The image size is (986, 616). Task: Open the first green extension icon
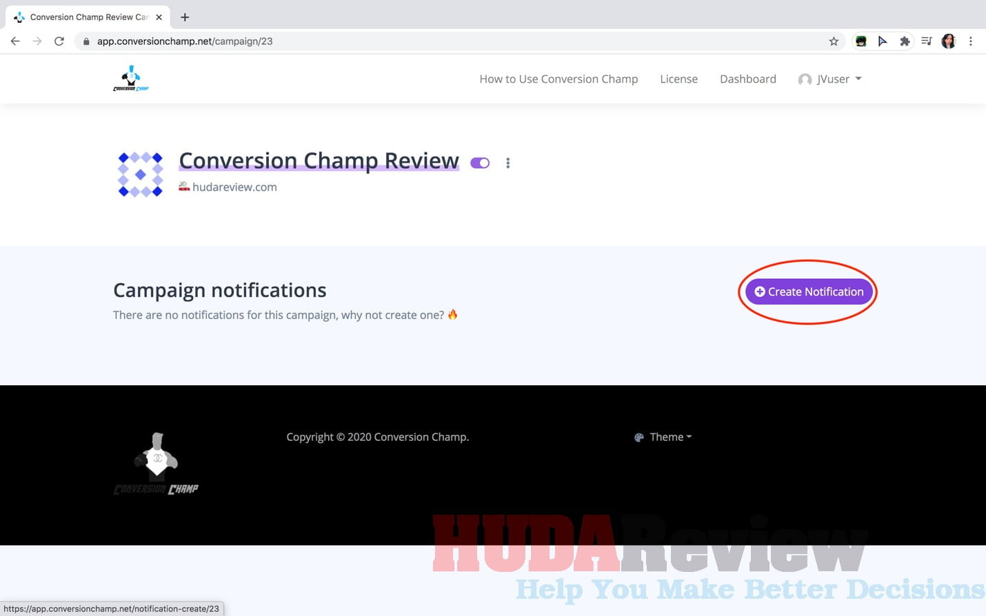click(x=861, y=41)
